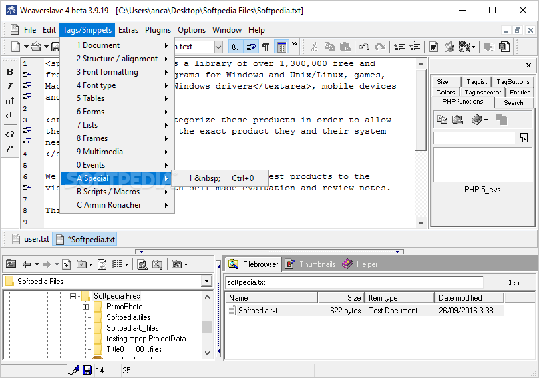Insert PHP tag with <? icon
The height and width of the screenshot is (378, 539).
click(x=9, y=134)
